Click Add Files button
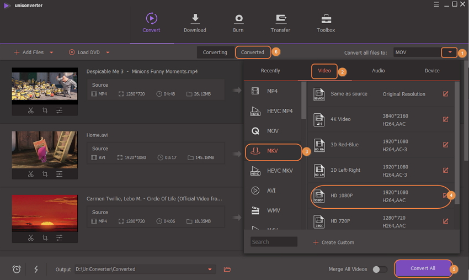This screenshot has height=280, width=469. [29, 52]
